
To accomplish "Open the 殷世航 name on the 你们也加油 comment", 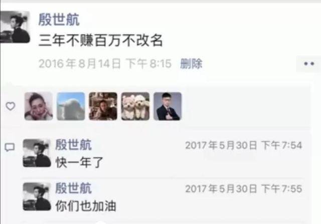I will [x=74, y=188].
